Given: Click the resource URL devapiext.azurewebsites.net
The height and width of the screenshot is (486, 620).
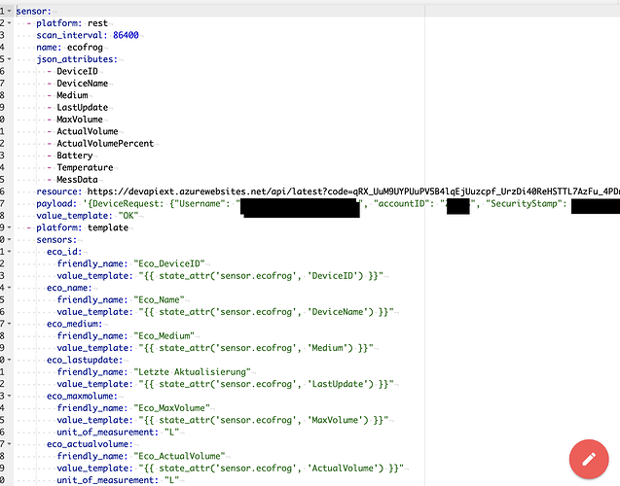Looking at the screenshot, I should point(353,191).
